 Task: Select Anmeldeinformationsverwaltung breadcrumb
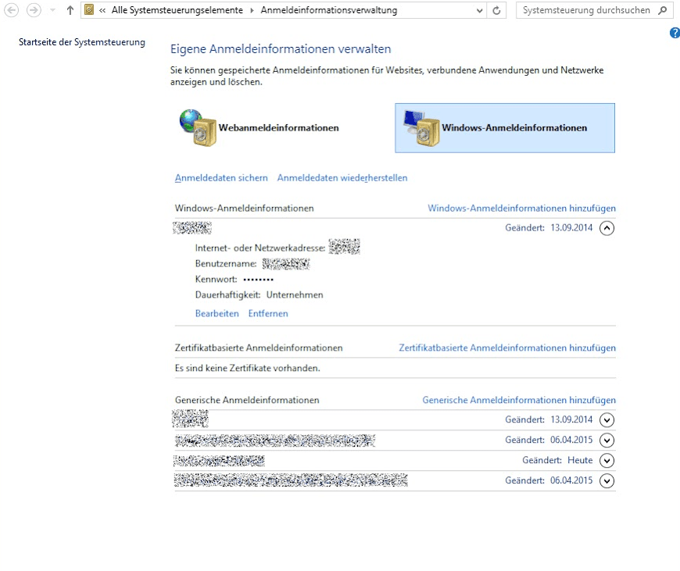(x=329, y=10)
